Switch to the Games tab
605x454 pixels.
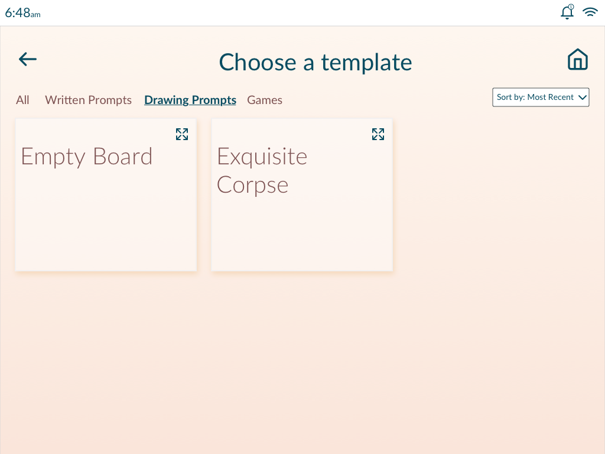coord(265,100)
